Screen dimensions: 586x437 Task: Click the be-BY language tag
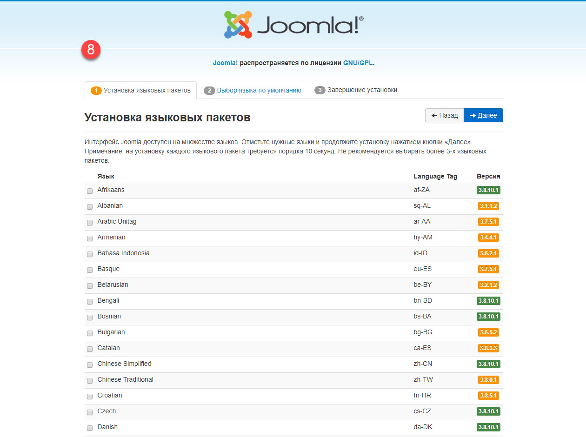[423, 285]
